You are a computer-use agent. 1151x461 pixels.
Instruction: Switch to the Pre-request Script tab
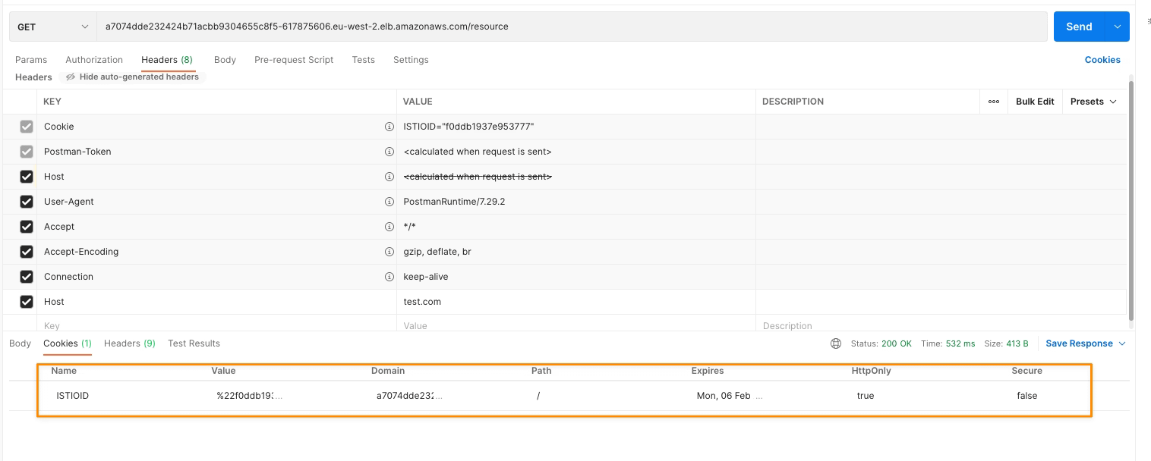click(x=294, y=60)
